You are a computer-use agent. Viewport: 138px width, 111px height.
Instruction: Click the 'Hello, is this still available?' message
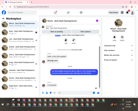point(57,57)
